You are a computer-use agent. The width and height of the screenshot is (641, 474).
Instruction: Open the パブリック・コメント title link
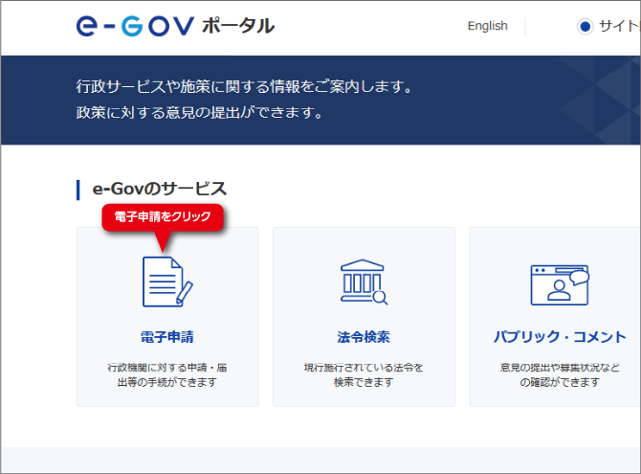point(560,337)
